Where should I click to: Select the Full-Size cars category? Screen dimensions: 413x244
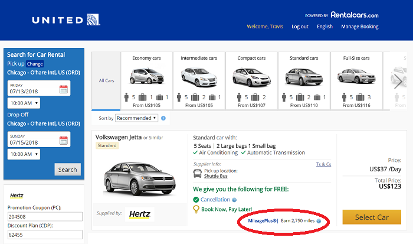point(356,81)
